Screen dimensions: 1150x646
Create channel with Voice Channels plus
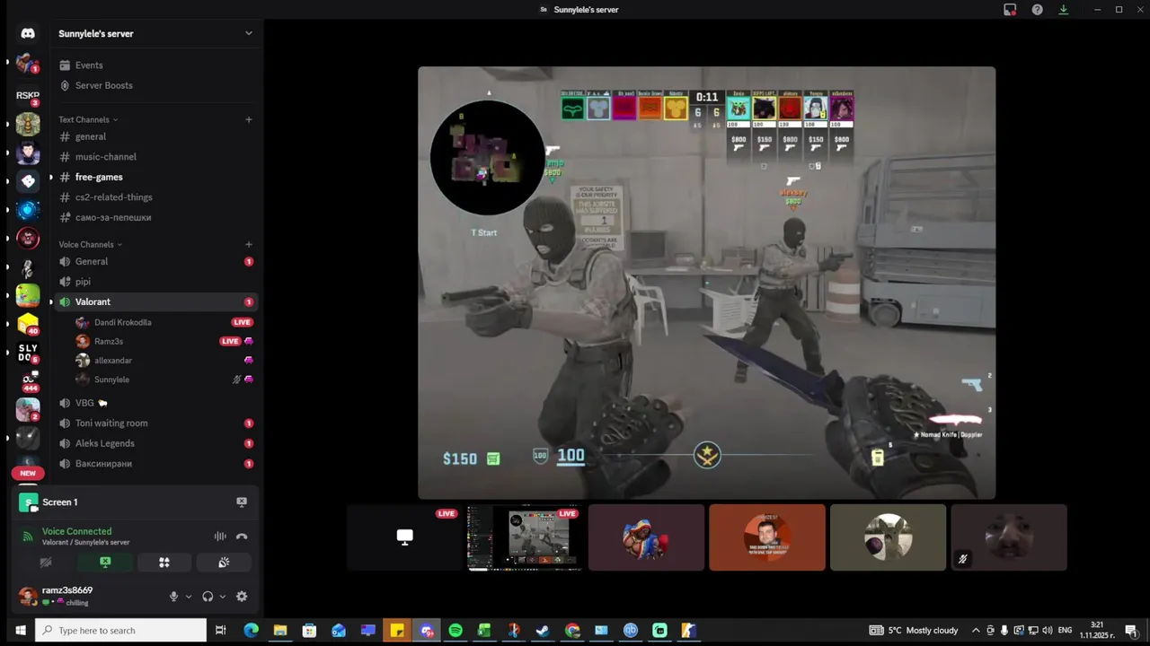pyautogui.click(x=249, y=244)
